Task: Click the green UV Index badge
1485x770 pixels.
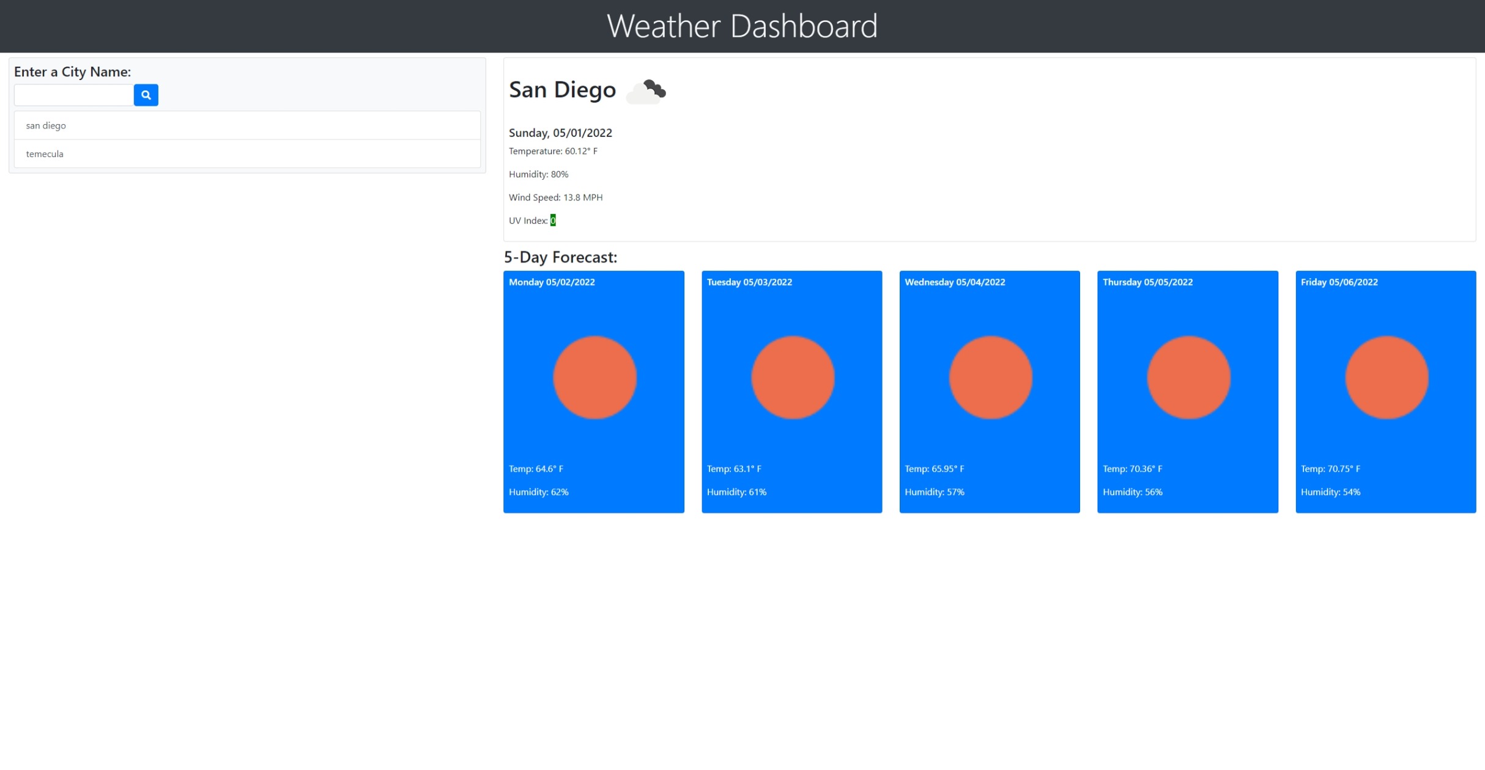Action: [552, 220]
